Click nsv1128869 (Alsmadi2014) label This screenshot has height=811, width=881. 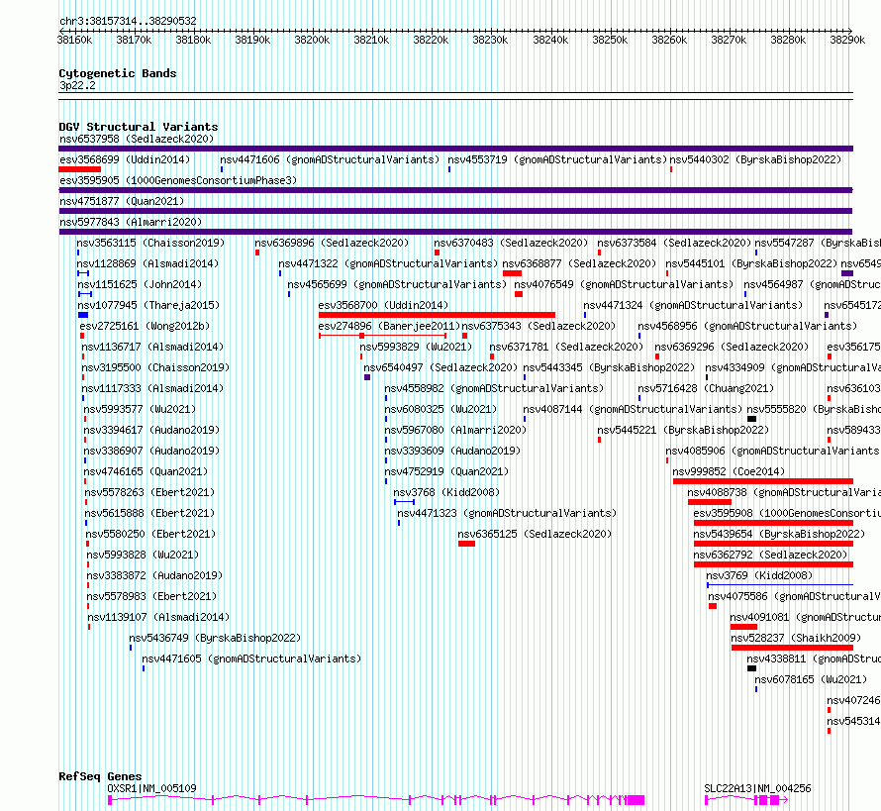click(147, 263)
